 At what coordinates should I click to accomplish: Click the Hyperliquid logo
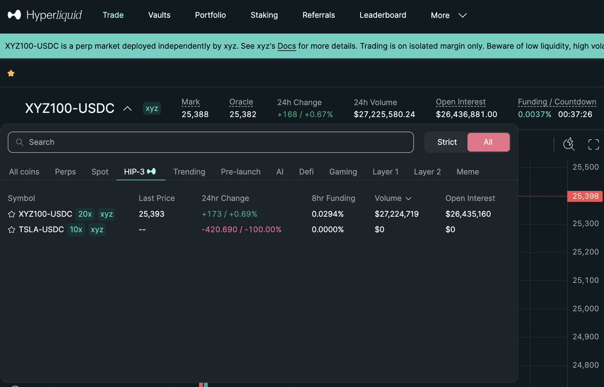coord(45,15)
